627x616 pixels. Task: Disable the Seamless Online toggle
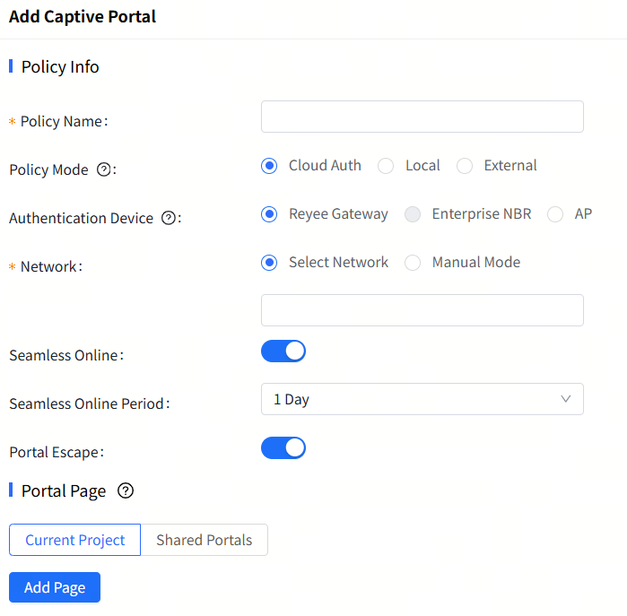tap(283, 351)
